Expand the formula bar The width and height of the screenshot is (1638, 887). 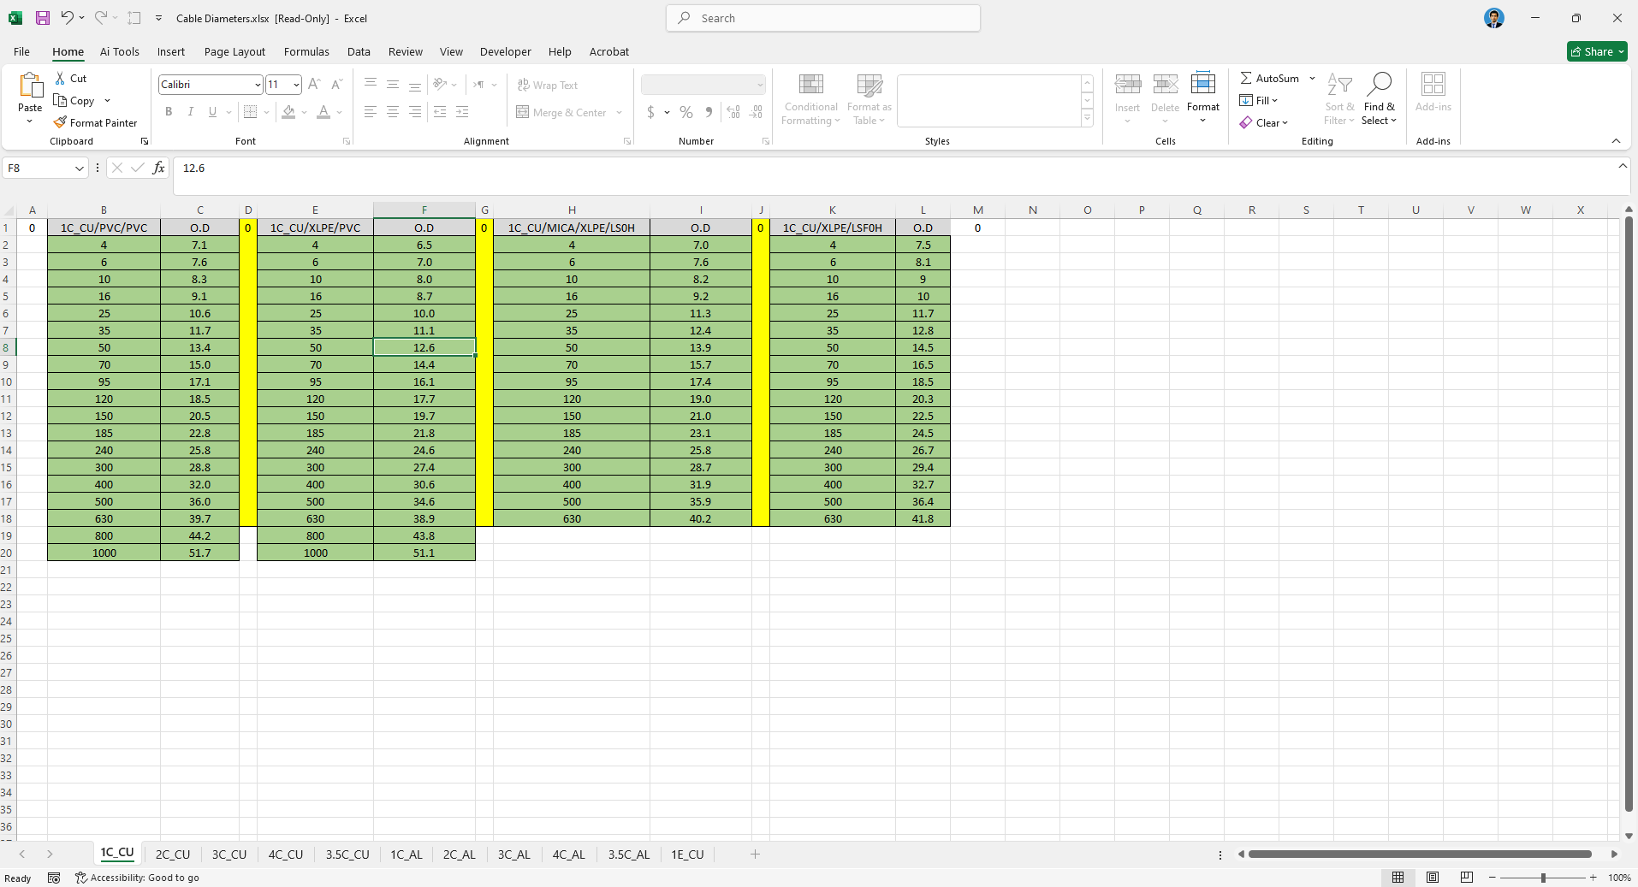pos(1623,166)
